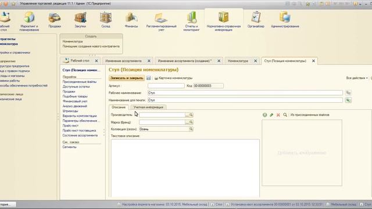Switch to Изменение ассортимента tab
The height and width of the screenshot is (209, 372).
pyautogui.click(x=123, y=61)
